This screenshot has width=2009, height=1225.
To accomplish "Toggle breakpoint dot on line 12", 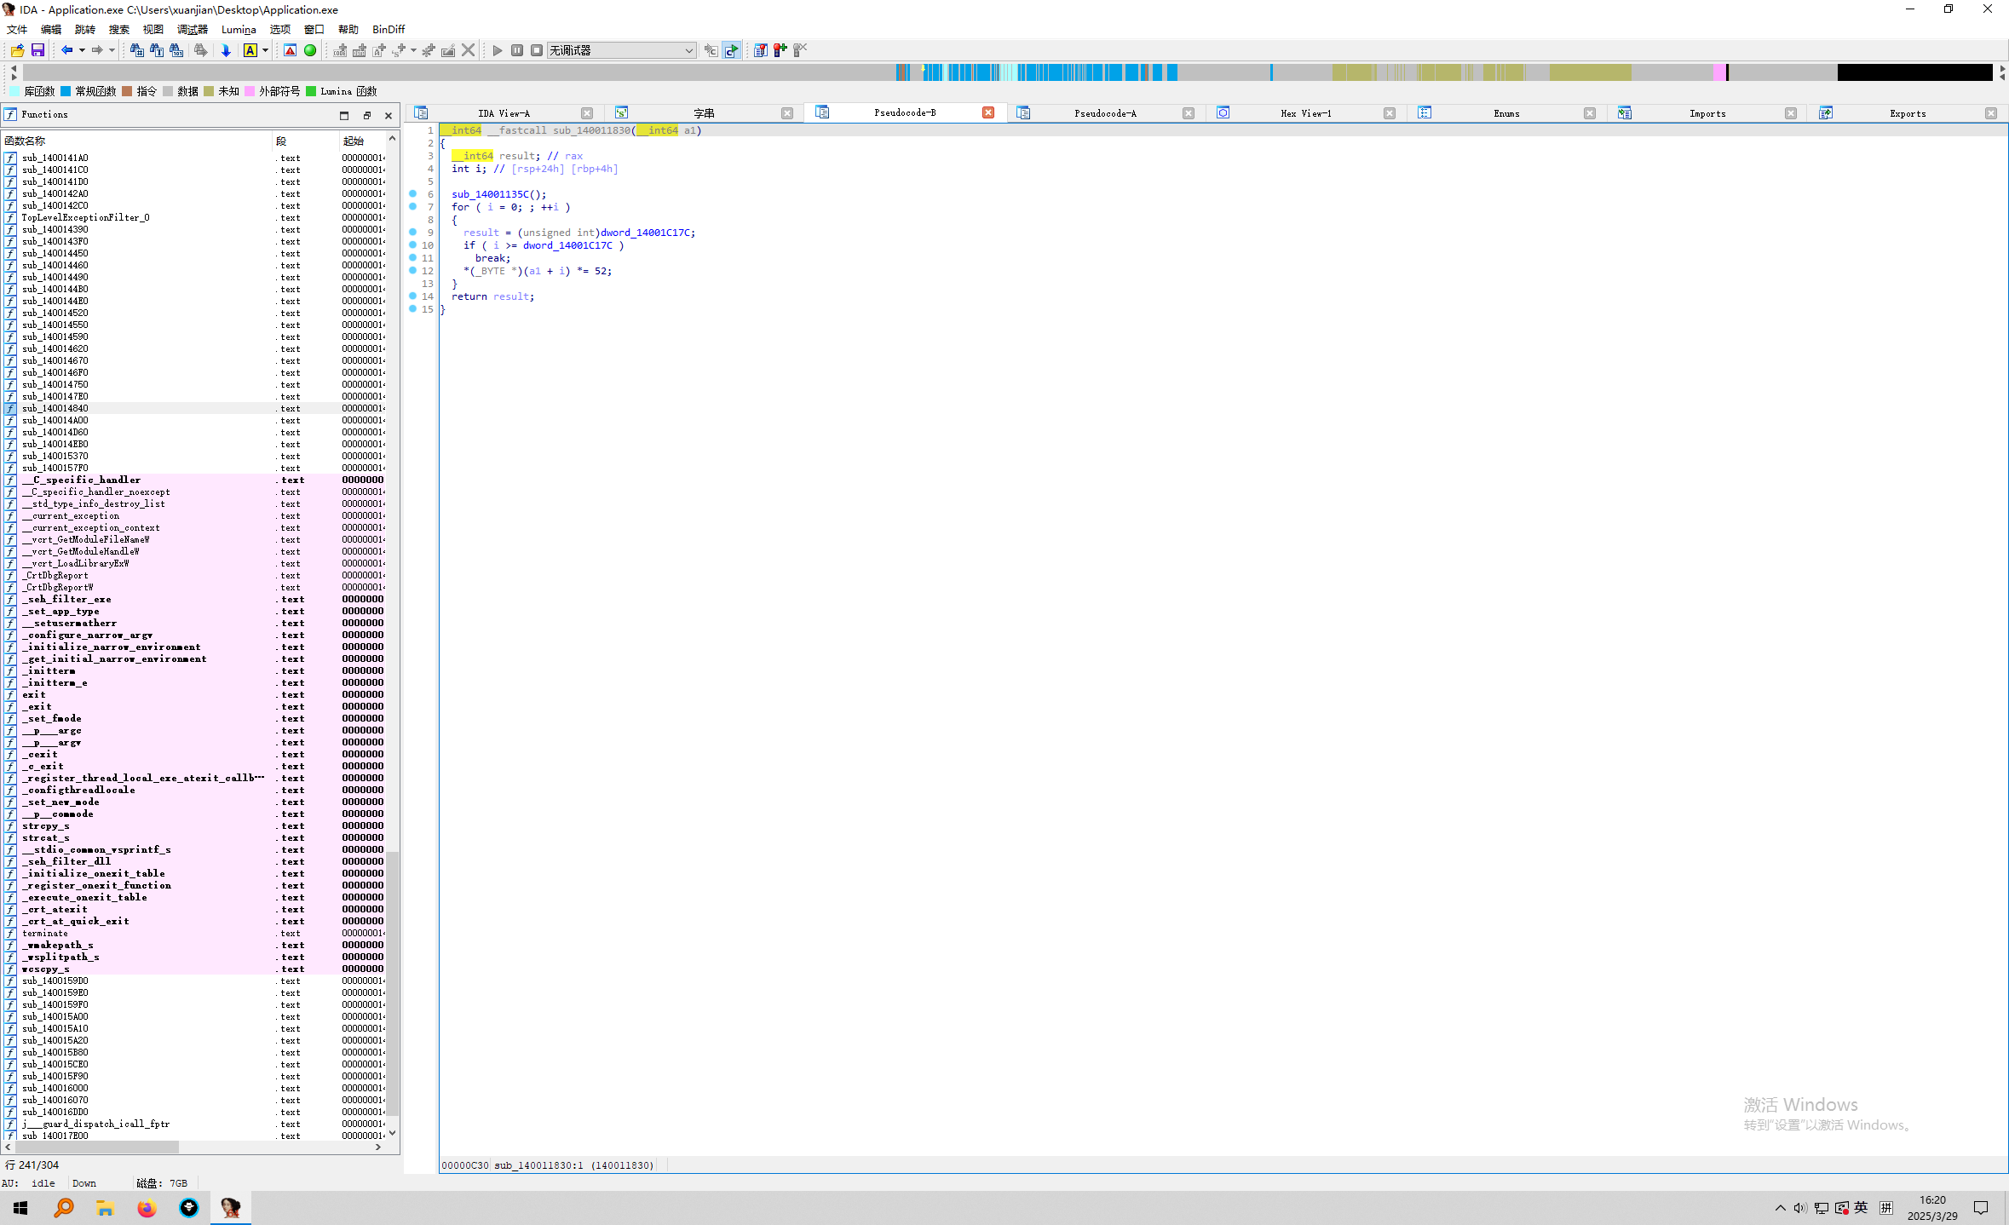I will click(x=413, y=271).
